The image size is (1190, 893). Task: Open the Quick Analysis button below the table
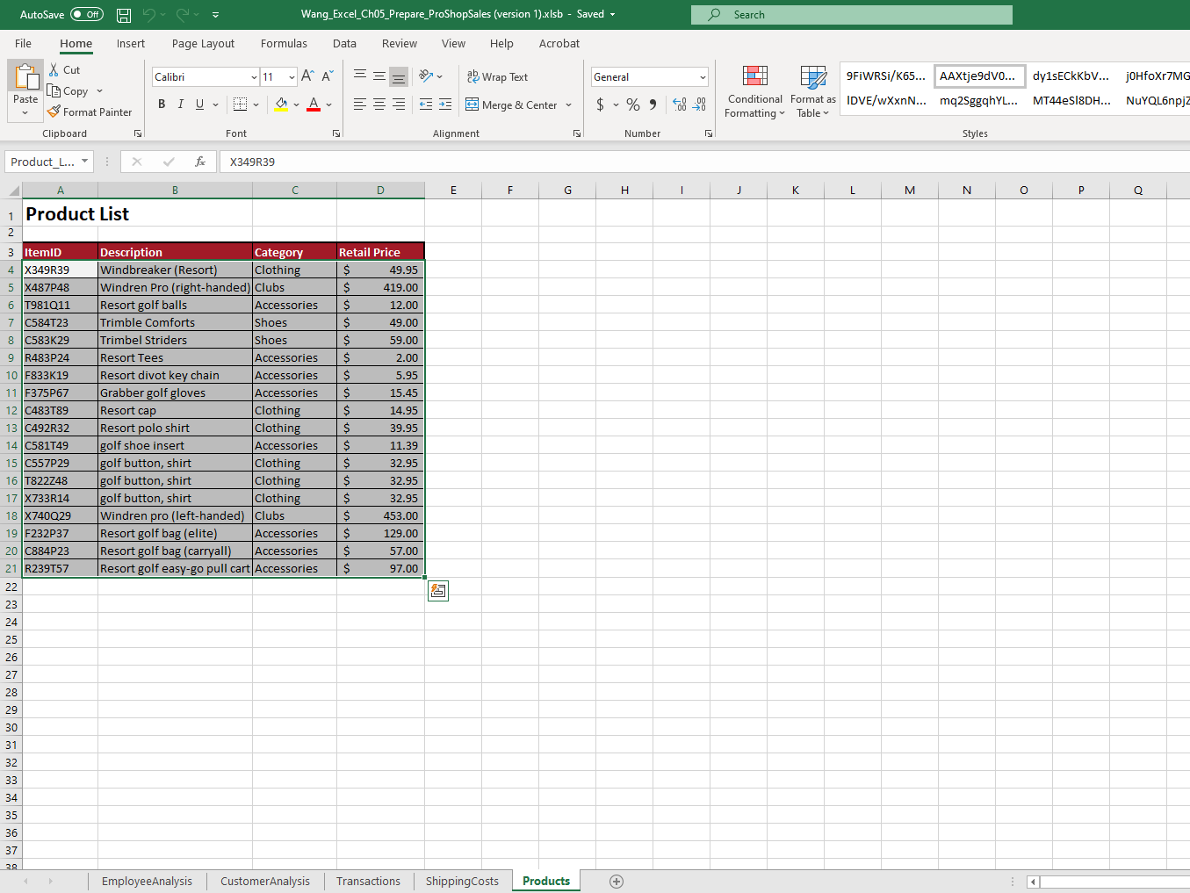(x=437, y=591)
